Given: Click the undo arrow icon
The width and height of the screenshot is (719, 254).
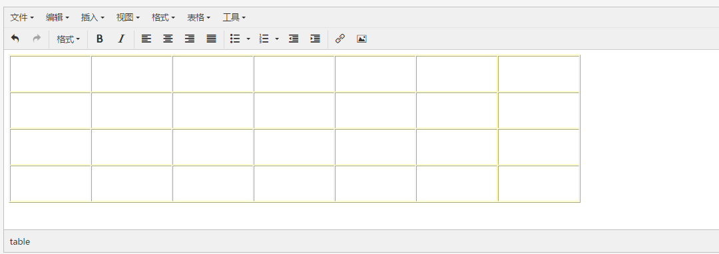Looking at the screenshot, I should [x=15, y=39].
